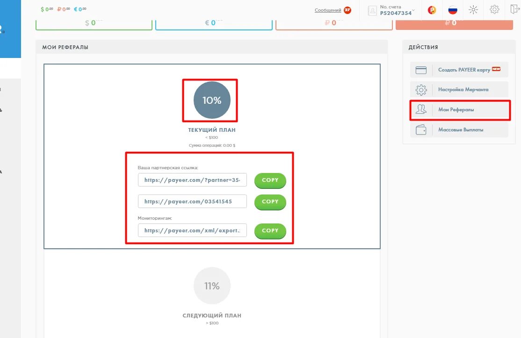Open Массовые Выплаты action
This screenshot has width=521, height=338.
pos(459,130)
